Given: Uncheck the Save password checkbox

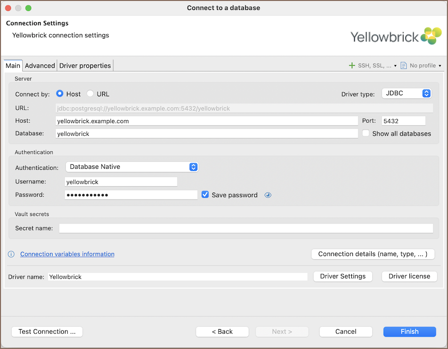Looking at the screenshot, I should (x=205, y=195).
